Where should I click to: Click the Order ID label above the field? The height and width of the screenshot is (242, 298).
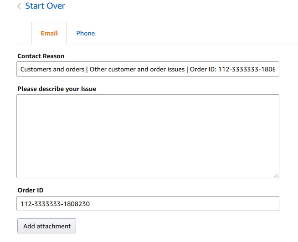coord(31,190)
